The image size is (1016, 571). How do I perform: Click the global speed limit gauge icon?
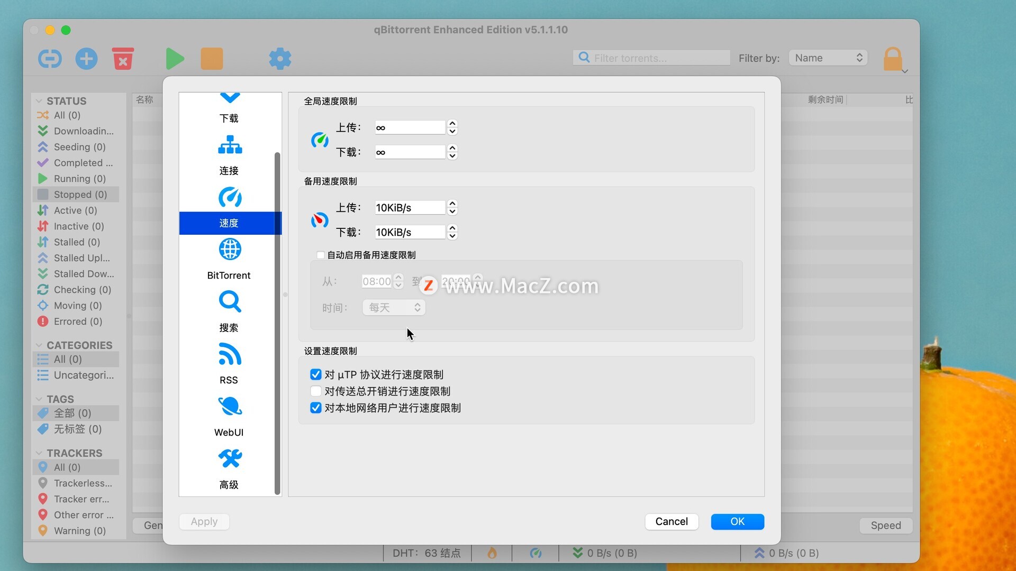pyautogui.click(x=320, y=140)
